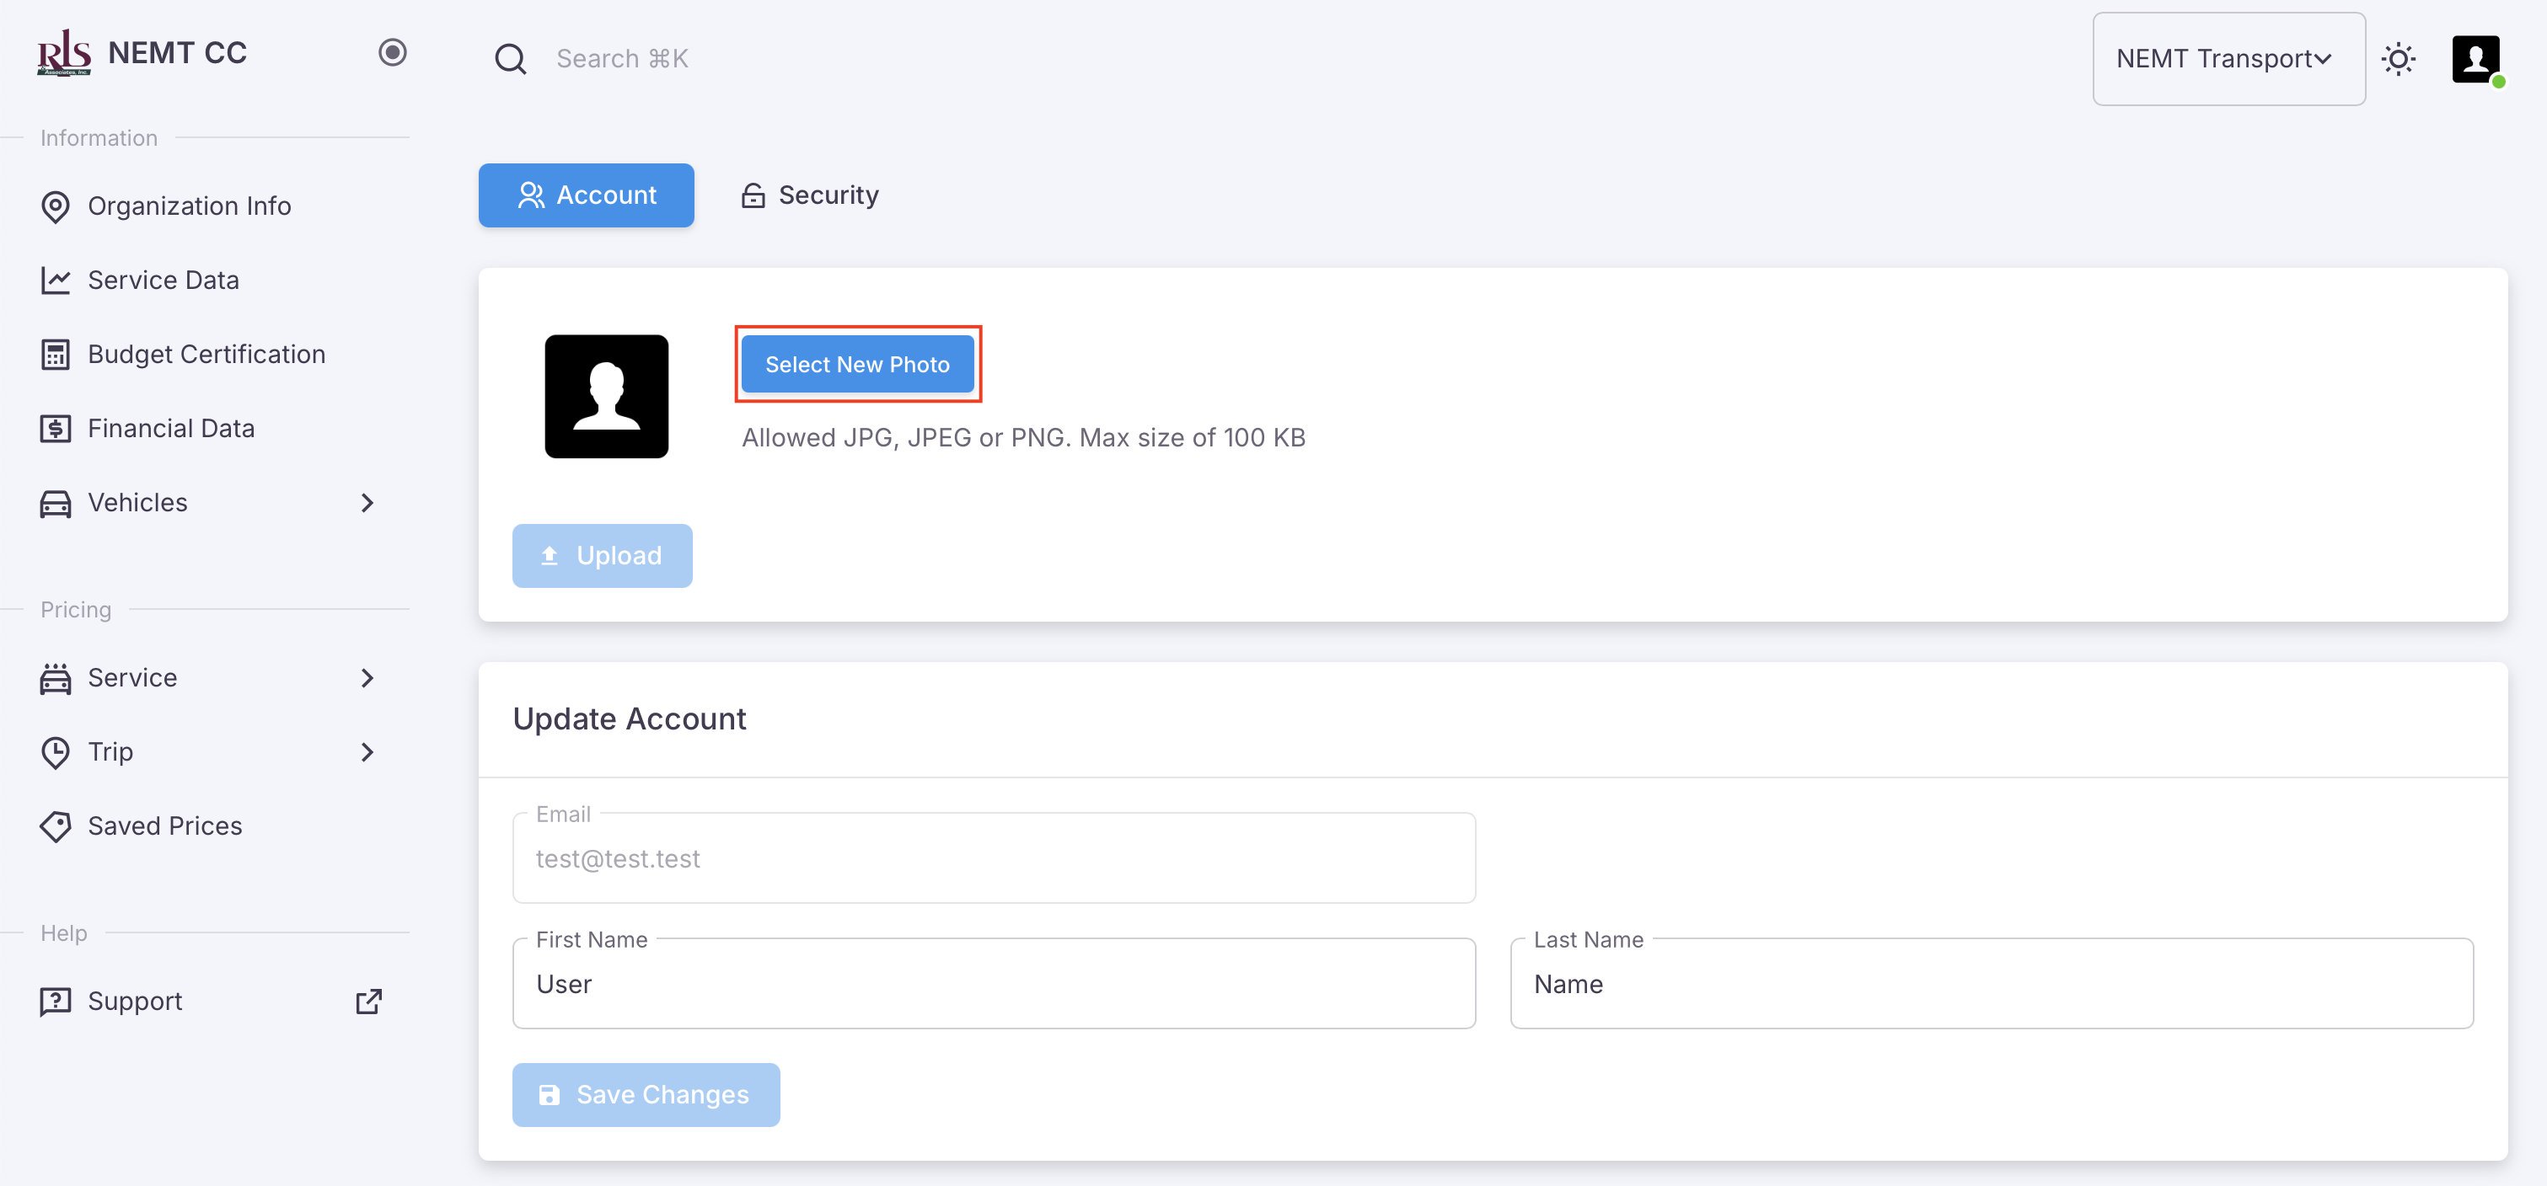Select the Account tab
Viewport: 2547px width, 1186px height.
(x=587, y=195)
